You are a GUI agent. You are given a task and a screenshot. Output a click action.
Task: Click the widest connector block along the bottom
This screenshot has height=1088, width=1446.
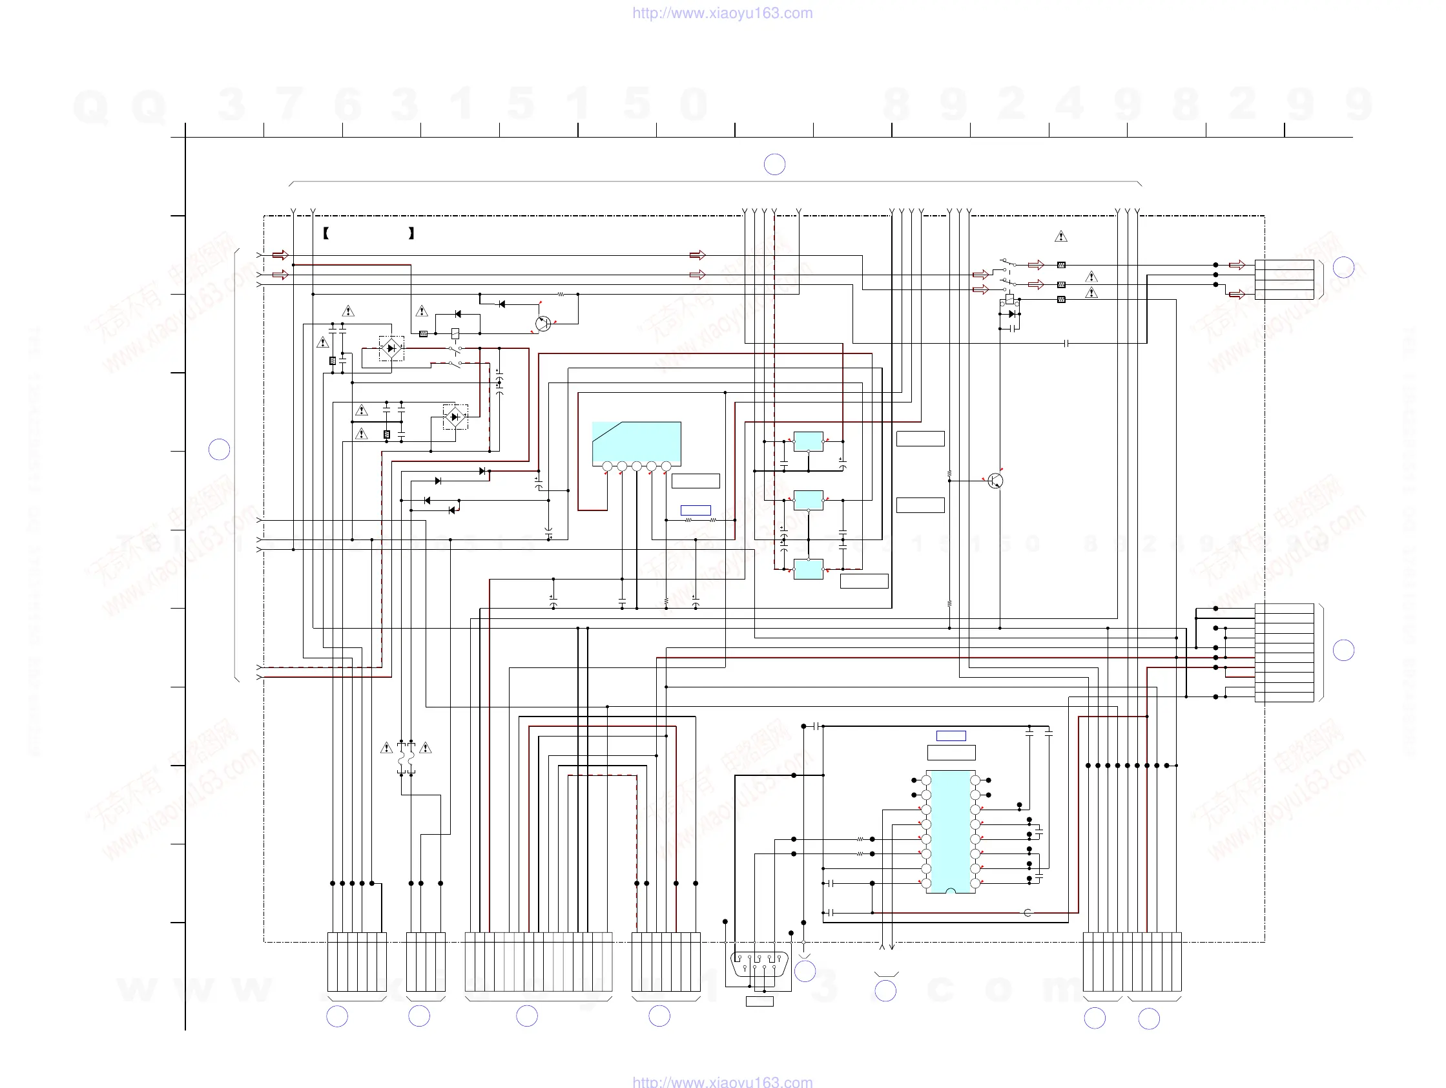pos(539,962)
